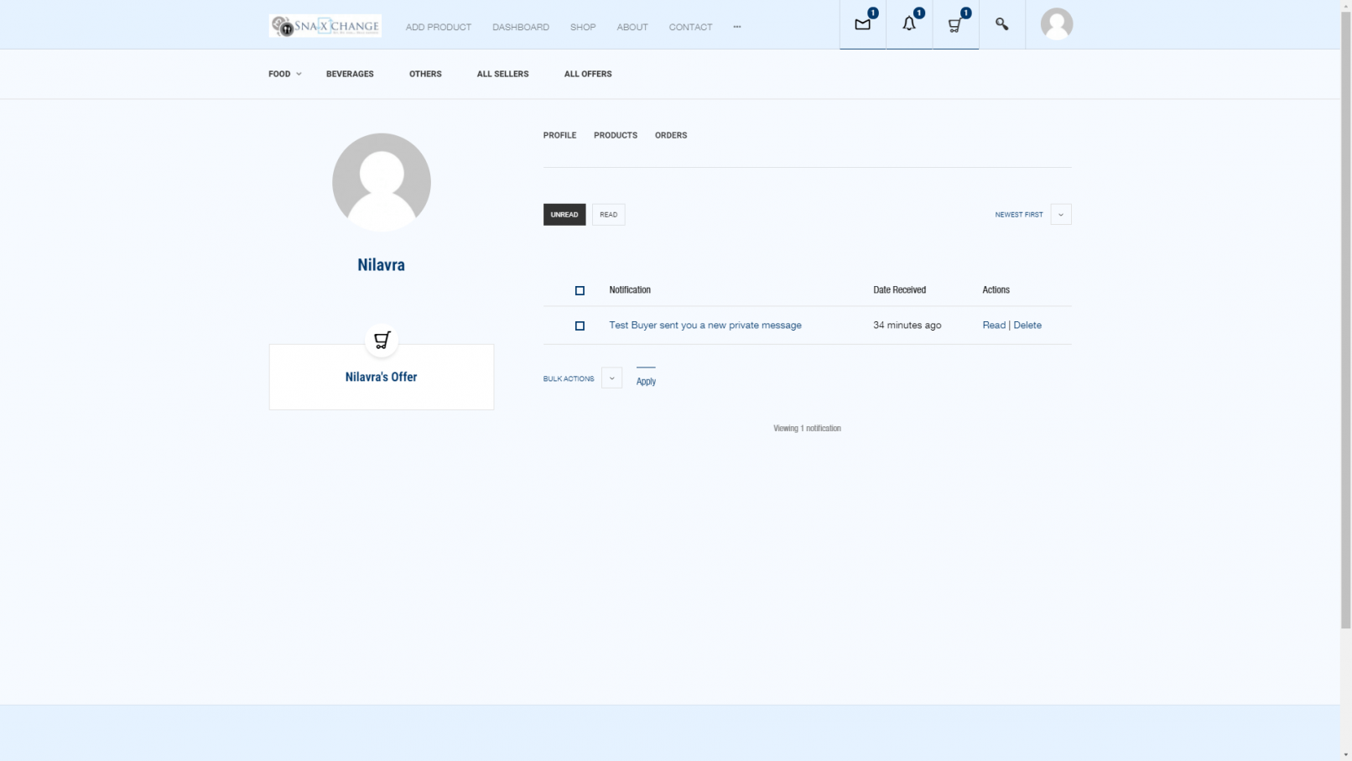Switch to the Products tab
Image resolution: width=1352 pixels, height=761 pixels.
[x=615, y=135]
